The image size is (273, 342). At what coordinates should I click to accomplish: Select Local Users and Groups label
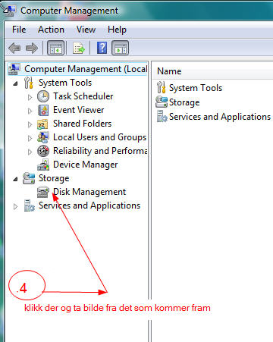tap(99, 137)
